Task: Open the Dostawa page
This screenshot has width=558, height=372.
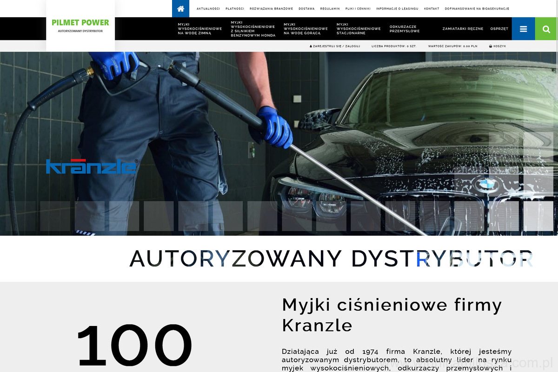Action: (306, 9)
